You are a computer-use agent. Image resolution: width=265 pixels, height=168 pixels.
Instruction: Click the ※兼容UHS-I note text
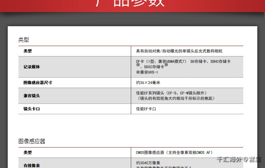pos(147,72)
